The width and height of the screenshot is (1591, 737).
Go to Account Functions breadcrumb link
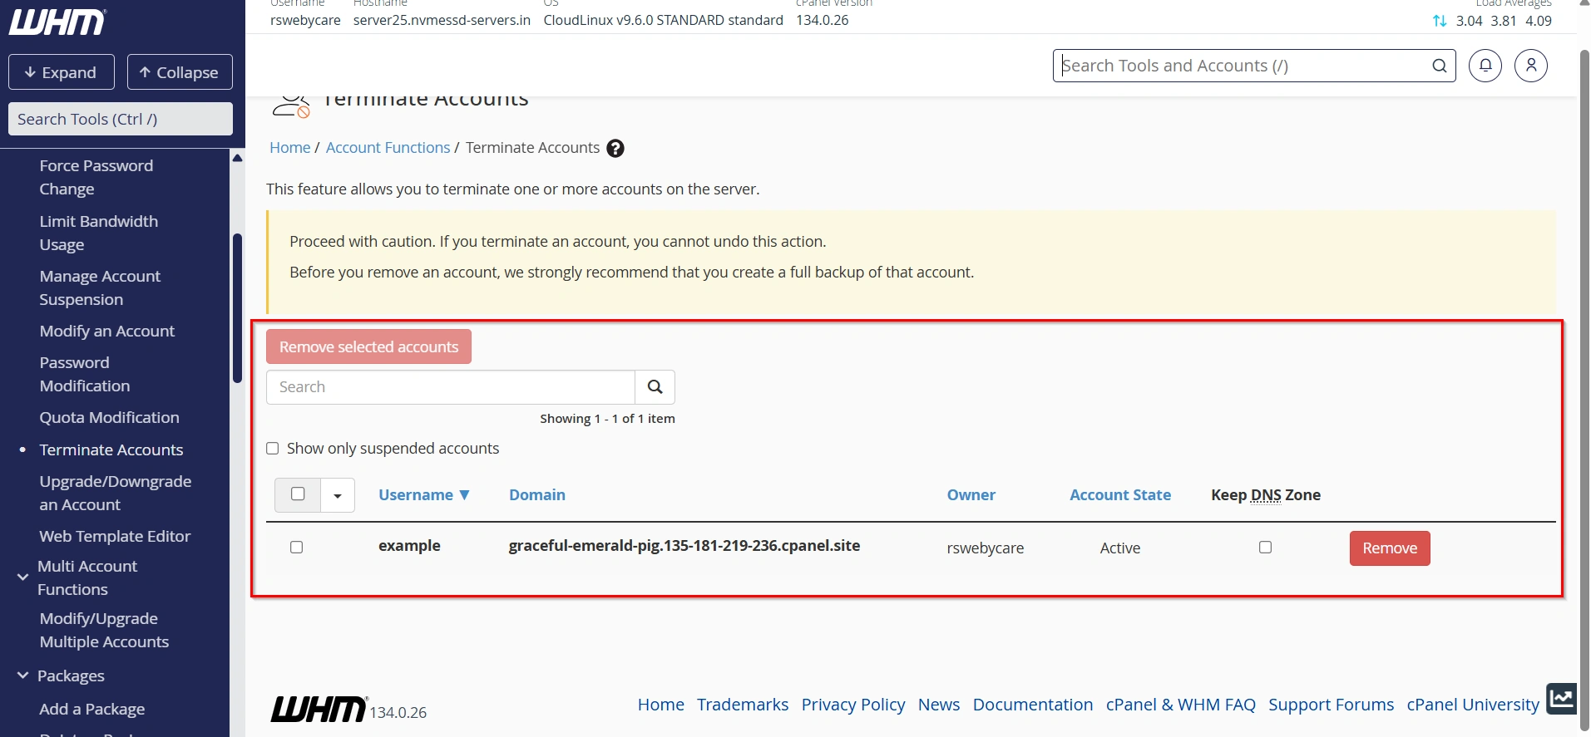point(388,148)
